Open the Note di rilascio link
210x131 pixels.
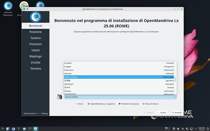[x=150, y=104]
